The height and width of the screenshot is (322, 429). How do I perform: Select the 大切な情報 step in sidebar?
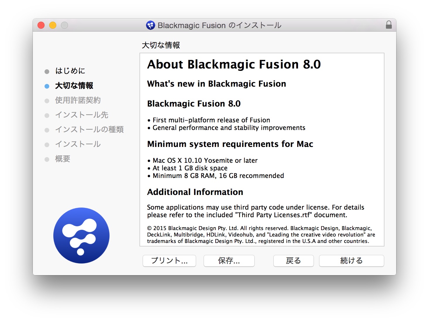[74, 85]
